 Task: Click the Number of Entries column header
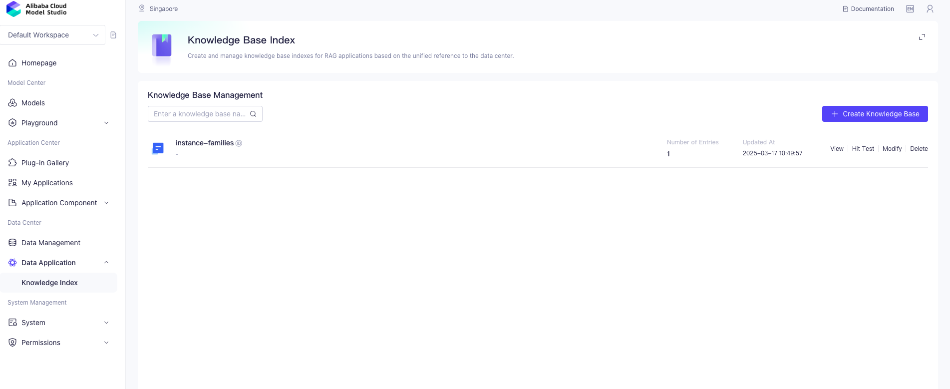click(692, 142)
